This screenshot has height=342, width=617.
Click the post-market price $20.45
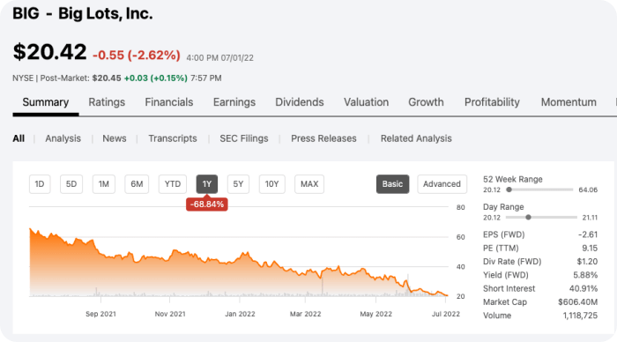[107, 78]
